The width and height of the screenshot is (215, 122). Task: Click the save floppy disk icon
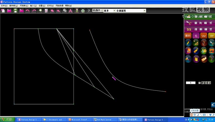(x=15, y=11)
